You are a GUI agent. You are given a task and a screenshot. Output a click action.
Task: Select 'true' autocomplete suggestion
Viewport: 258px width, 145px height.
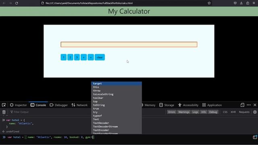pyautogui.click(x=117, y=109)
